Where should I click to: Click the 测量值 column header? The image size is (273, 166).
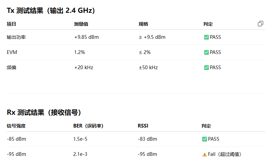(x=81, y=24)
